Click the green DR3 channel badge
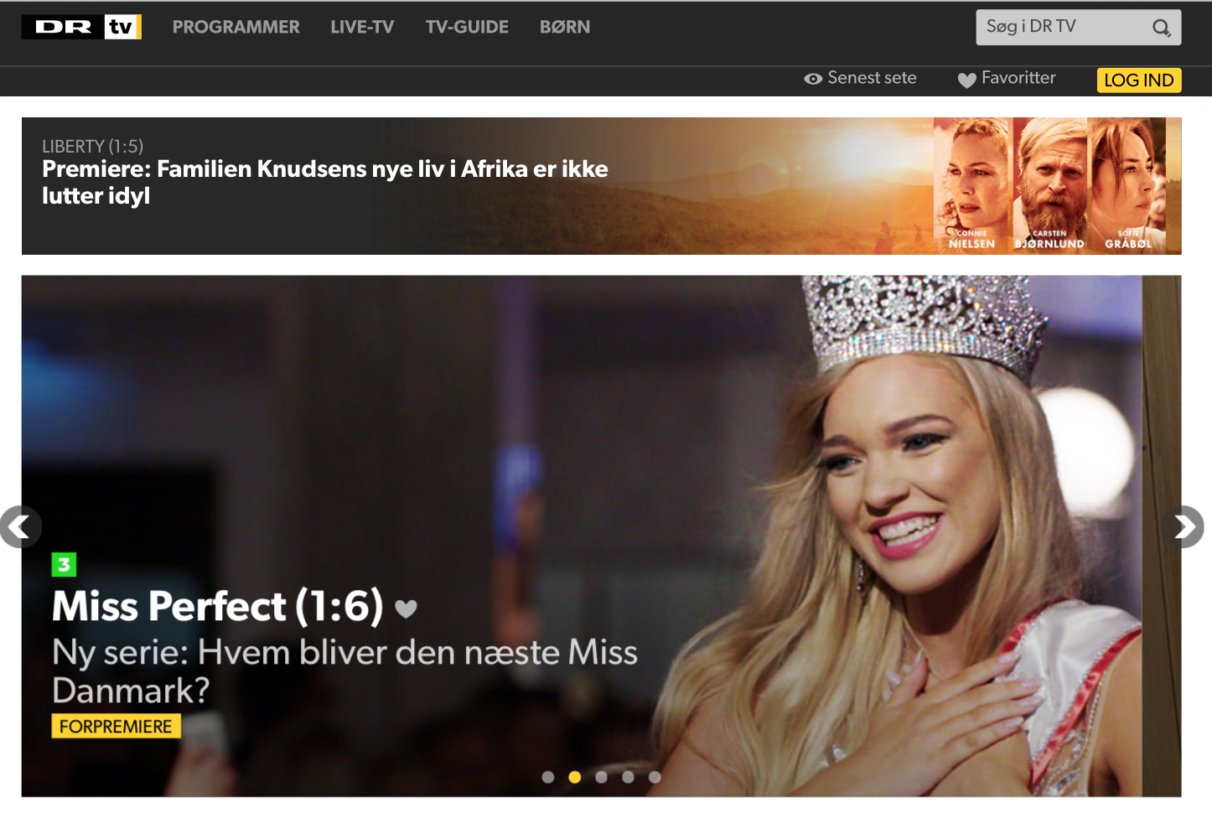1212x818 pixels. (x=64, y=565)
